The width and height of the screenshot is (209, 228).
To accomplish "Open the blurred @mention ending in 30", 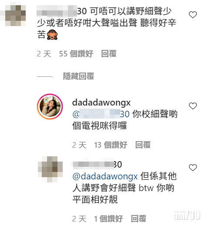I will pyautogui.click(x=101, y=114).
